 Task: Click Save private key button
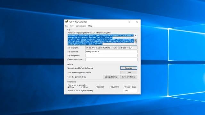pyautogui.click(x=129, y=77)
